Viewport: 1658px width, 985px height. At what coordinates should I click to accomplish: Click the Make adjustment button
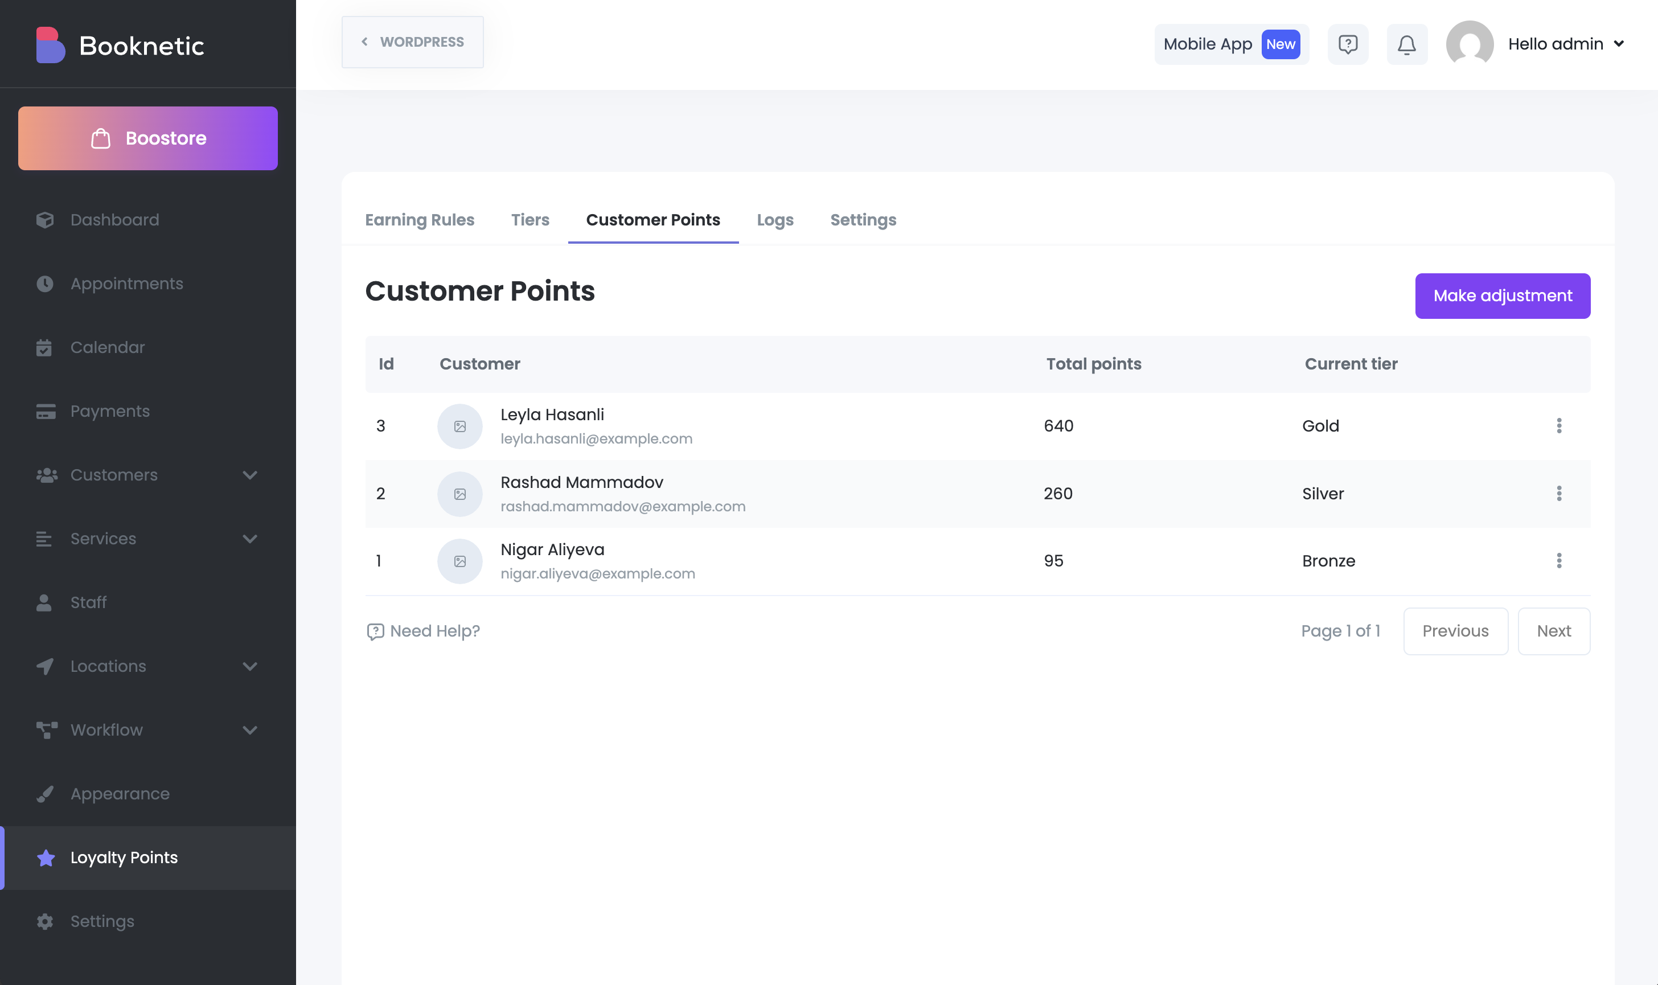[x=1502, y=296]
